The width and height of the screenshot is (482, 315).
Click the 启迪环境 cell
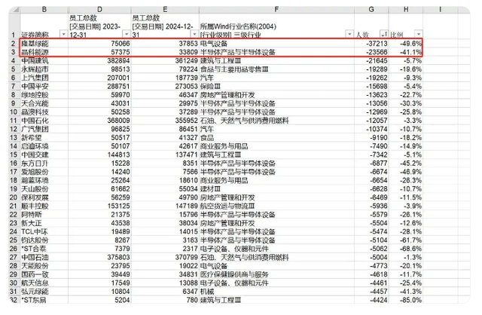(44, 146)
